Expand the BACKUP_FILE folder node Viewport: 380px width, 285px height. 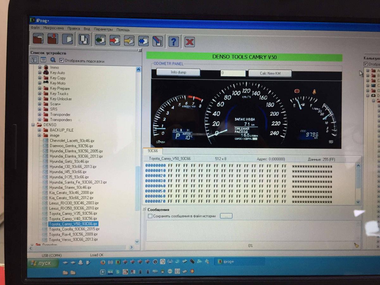coord(40,130)
